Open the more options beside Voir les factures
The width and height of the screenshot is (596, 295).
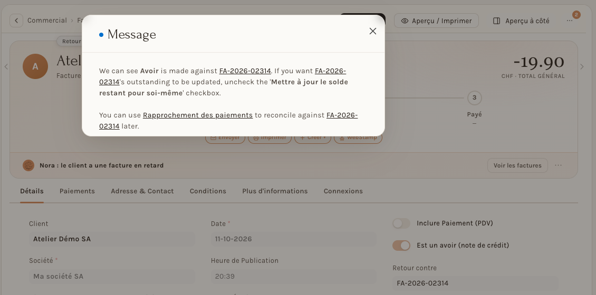[558, 165]
